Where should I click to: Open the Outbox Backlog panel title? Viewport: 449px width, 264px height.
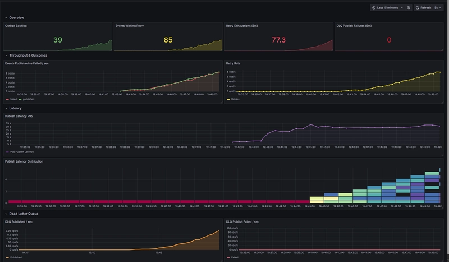pos(16,26)
